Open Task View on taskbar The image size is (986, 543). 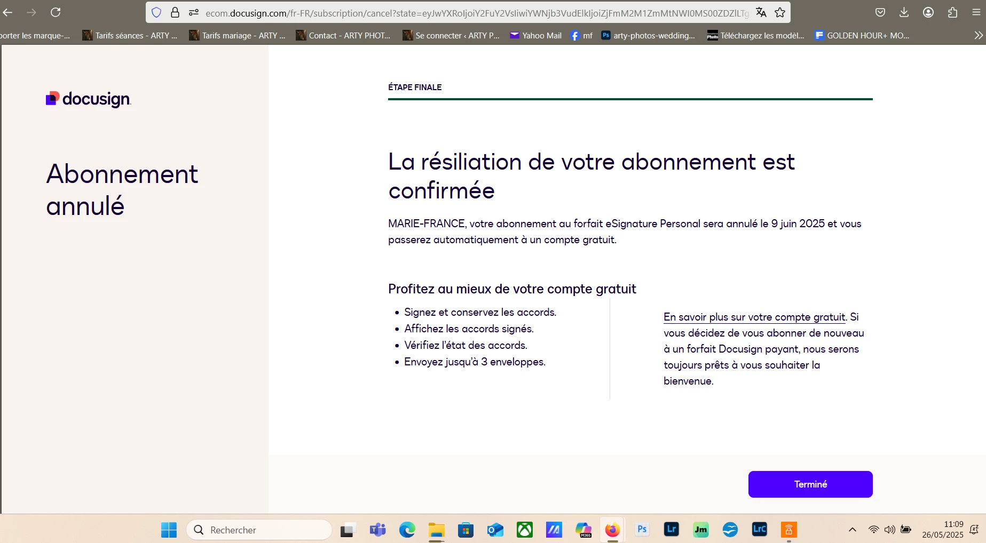[348, 530]
